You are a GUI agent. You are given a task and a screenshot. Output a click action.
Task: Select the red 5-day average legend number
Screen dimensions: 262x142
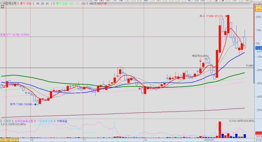(x=33, y=4)
